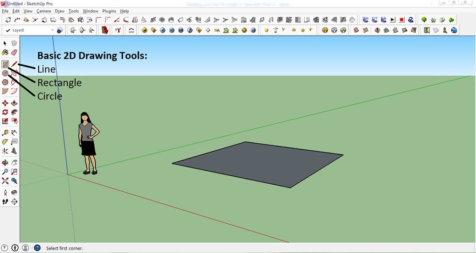
Task: Select the Rectangle drawing tool
Action: tap(5, 64)
